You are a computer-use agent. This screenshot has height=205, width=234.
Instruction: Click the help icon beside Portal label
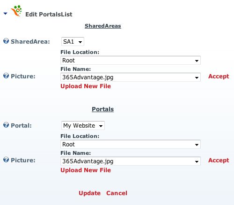[6, 125]
